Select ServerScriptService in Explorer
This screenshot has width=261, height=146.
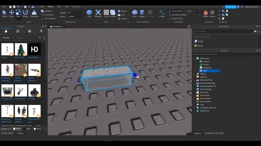coord(208,86)
